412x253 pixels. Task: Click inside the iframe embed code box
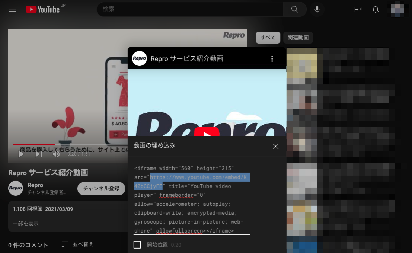pyautogui.click(x=192, y=199)
